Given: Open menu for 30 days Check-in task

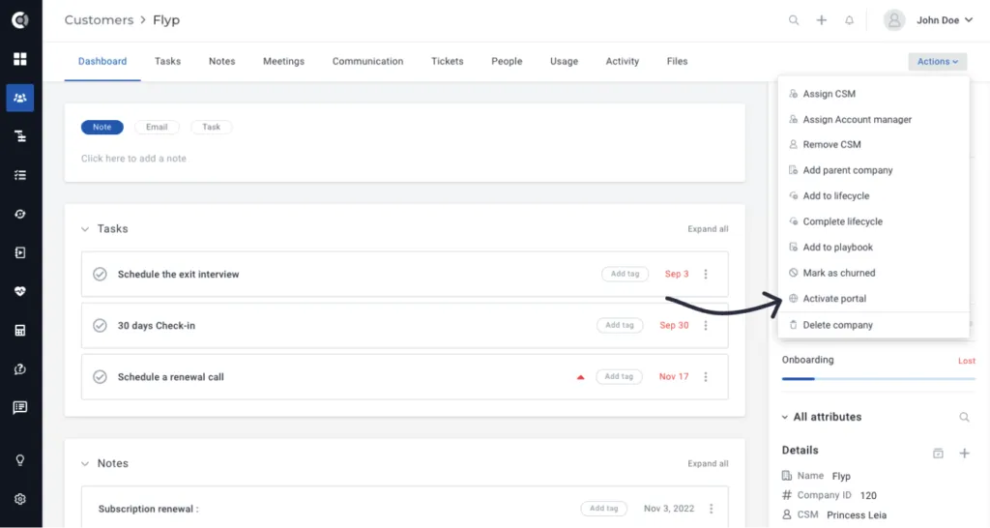Looking at the screenshot, I should [x=706, y=325].
